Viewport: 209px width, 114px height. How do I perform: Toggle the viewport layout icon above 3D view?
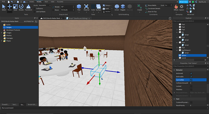170,18
